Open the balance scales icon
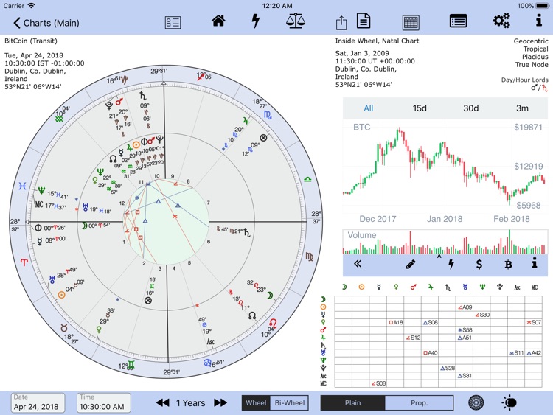This screenshot has height=415, width=553. (x=296, y=21)
